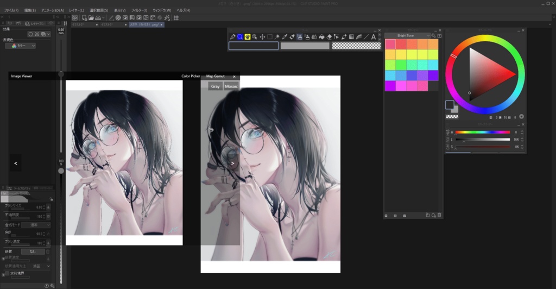Toggle the grid icon in command bar
556x289 pixels.
click(176, 18)
